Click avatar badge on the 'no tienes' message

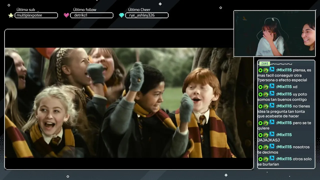click(266, 106)
